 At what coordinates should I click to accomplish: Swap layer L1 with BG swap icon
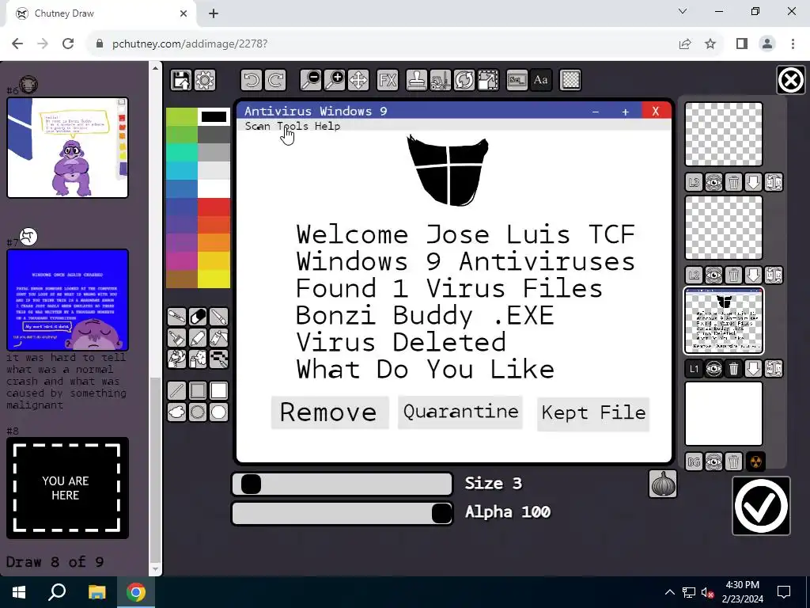tap(774, 369)
